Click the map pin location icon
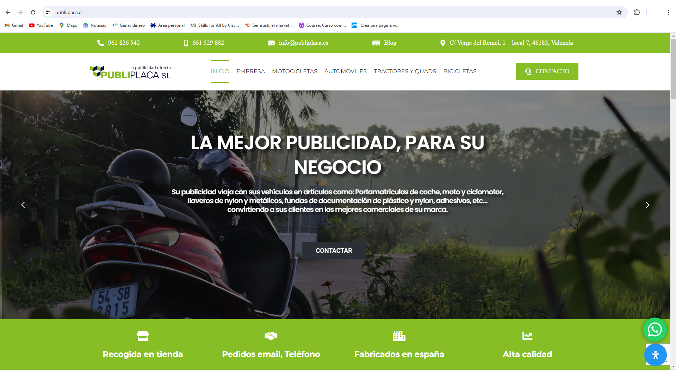 click(443, 43)
